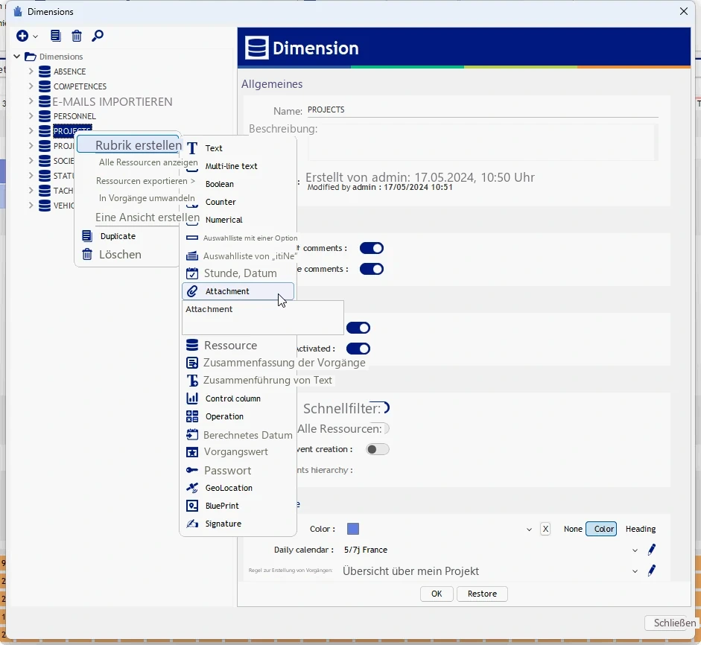701x645 pixels.
Task: Click the Berechnetes Datum icon
Action: pyautogui.click(x=192, y=434)
